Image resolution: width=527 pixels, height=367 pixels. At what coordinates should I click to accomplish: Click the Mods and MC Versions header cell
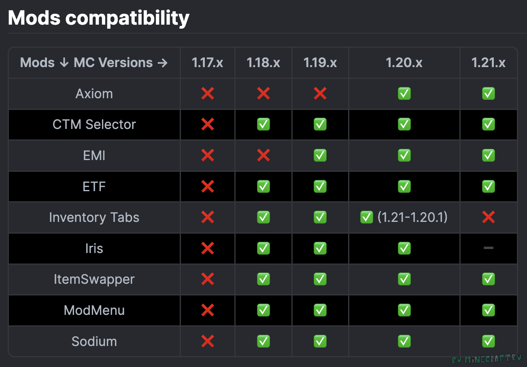click(94, 63)
